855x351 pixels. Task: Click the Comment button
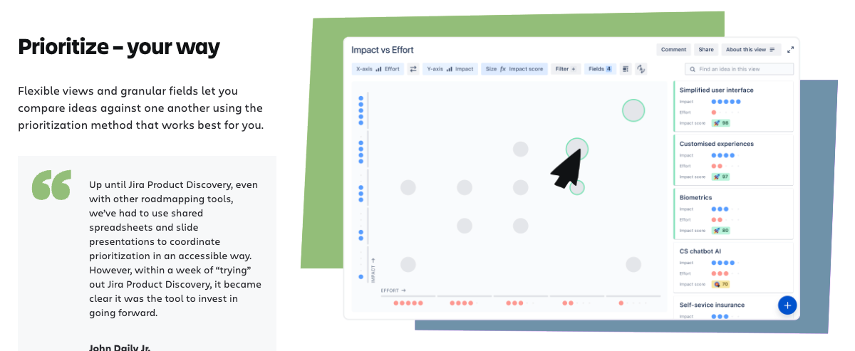(x=673, y=50)
